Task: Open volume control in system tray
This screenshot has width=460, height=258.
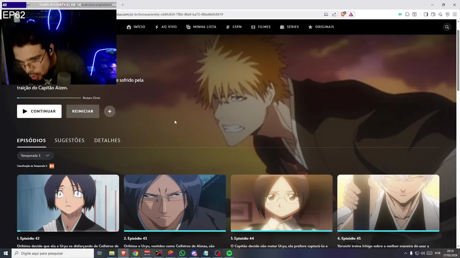Action: 423,253
